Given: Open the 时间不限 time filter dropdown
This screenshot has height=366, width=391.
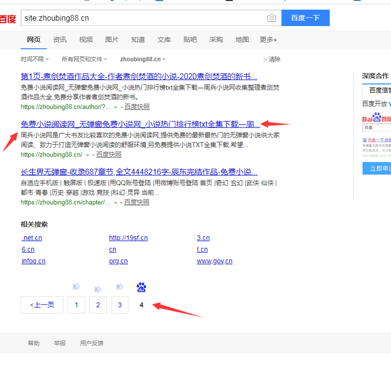Looking at the screenshot, I should (x=34, y=59).
